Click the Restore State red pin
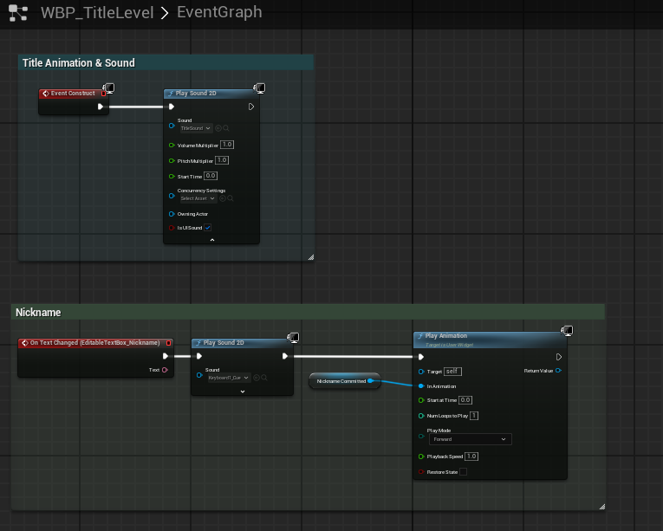This screenshot has width=663, height=531. coord(421,472)
